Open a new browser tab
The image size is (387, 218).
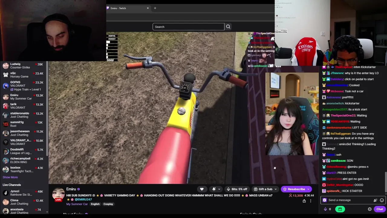155,8
